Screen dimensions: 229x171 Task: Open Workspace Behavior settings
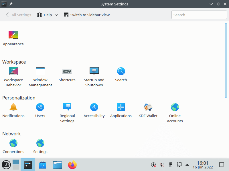[x=13, y=77]
